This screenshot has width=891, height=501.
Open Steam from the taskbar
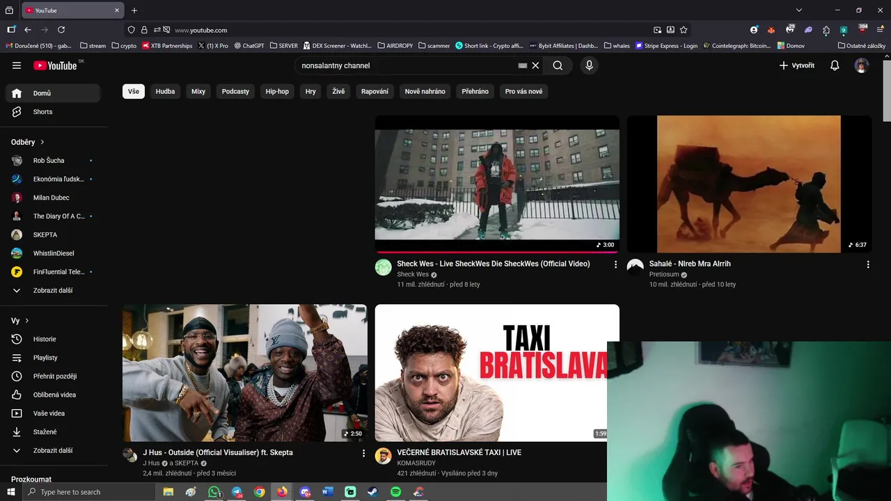pos(373,492)
